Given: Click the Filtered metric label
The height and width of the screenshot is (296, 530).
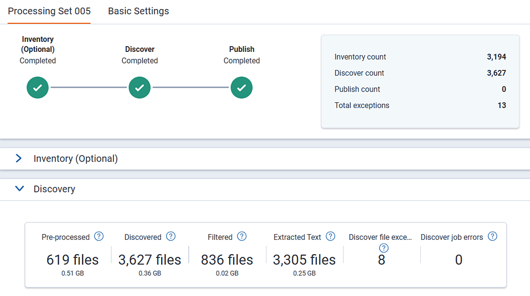Looking at the screenshot, I should 220,237.
